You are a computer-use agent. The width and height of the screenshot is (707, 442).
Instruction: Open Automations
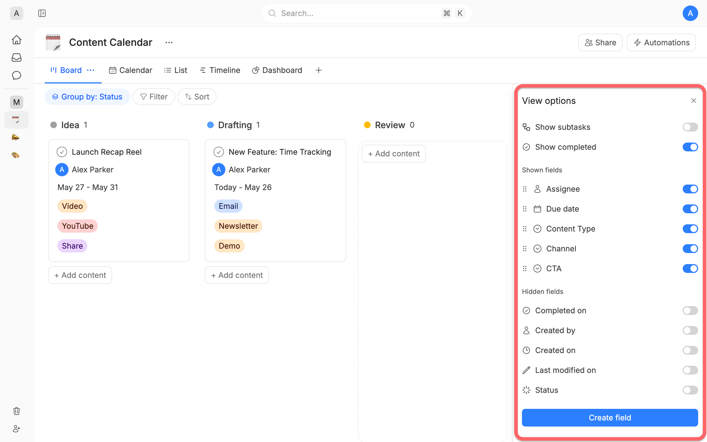661,43
